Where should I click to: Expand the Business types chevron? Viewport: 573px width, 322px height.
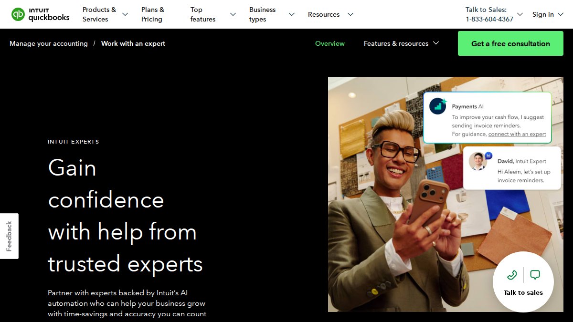pyautogui.click(x=292, y=14)
